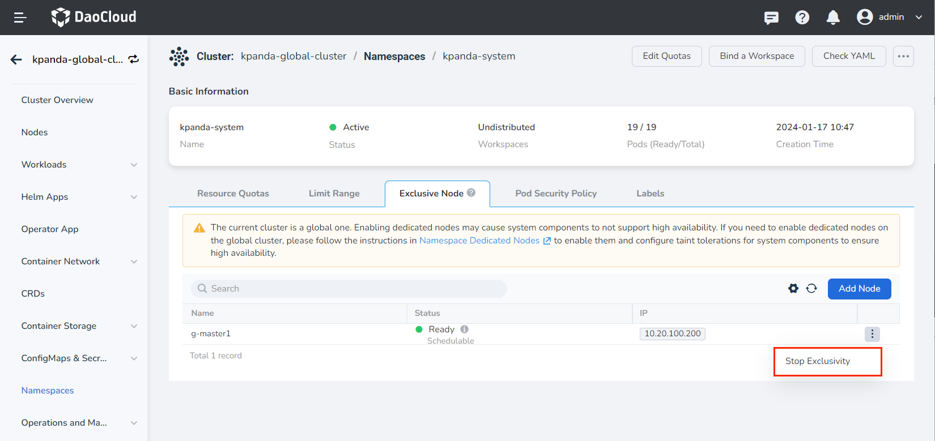The height and width of the screenshot is (441, 935).
Task: Click the back arrow beside cluster name
Action: pos(16,59)
